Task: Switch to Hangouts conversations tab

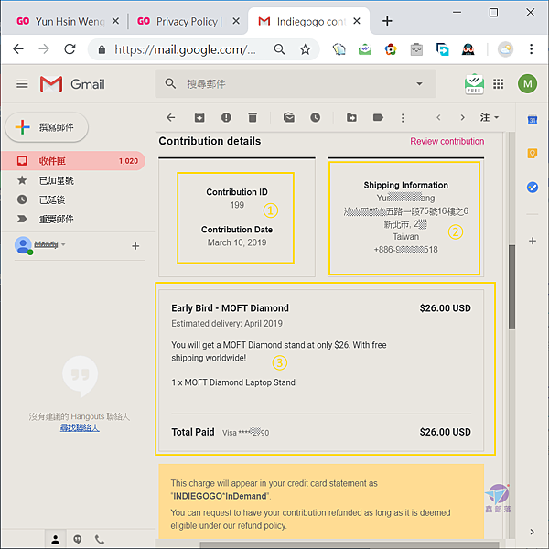Action: (78, 540)
